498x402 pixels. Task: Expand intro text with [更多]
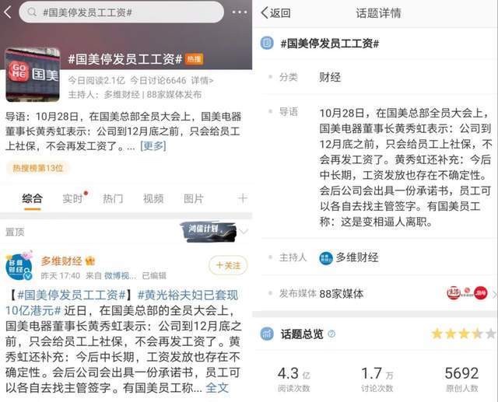tap(153, 146)
